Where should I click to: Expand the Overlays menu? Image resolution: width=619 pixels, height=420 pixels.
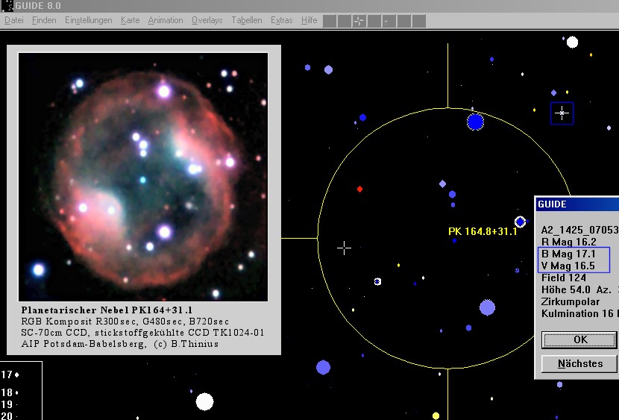[207, 20]
